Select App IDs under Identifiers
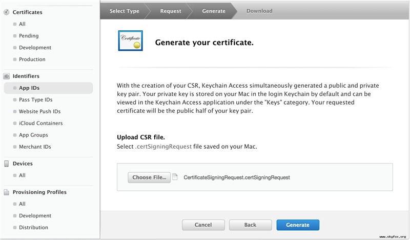This screenshot has width=410, height=240. [x=30, y=88]
